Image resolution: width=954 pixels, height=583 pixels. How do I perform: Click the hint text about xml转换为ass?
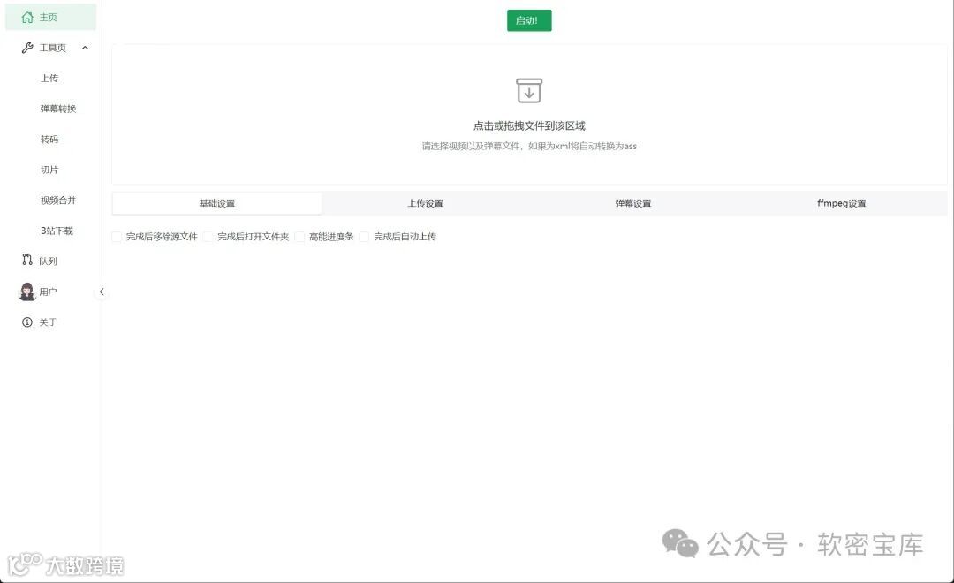[529, 146]
